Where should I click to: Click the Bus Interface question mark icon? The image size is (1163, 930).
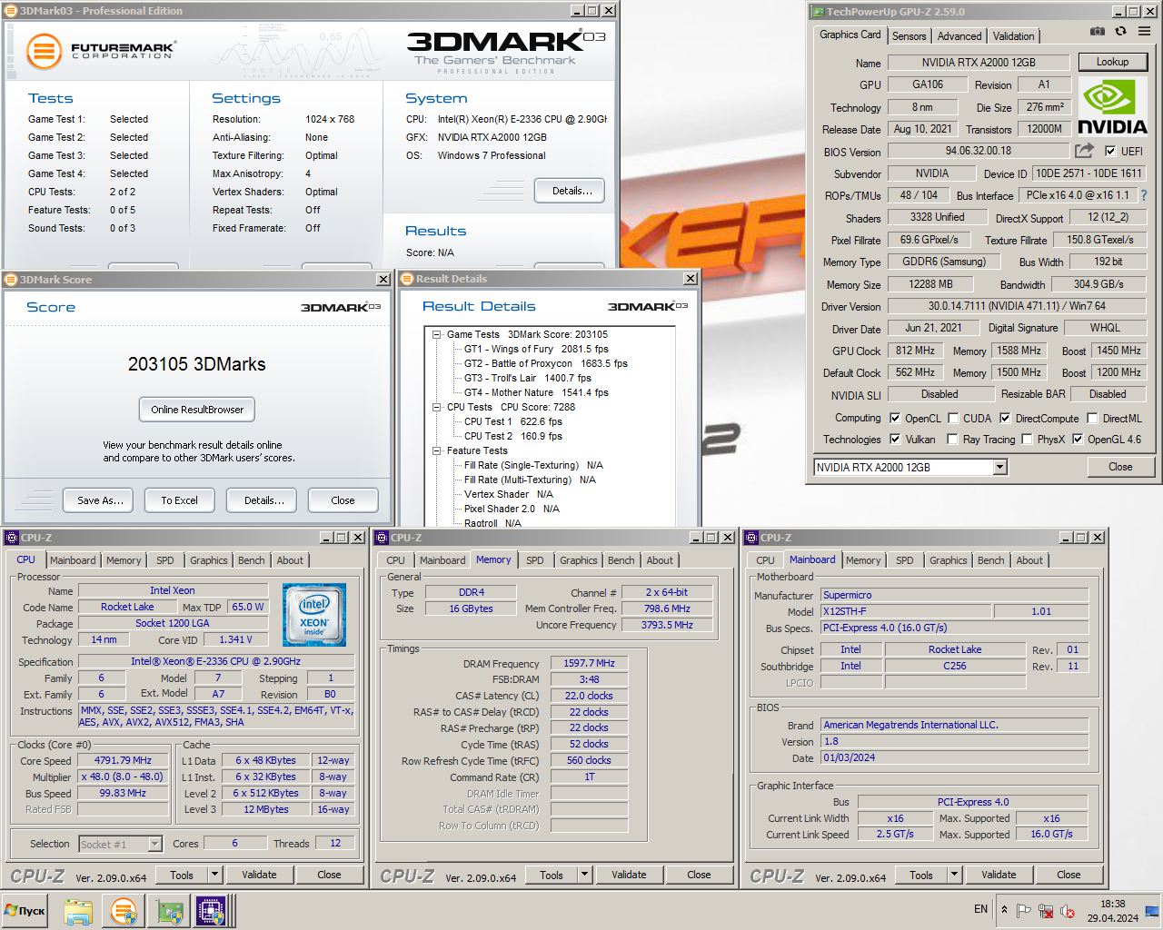[1144, 195]
